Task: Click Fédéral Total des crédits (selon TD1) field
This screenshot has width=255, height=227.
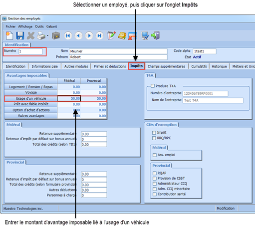Action: [x=94, y=145]
